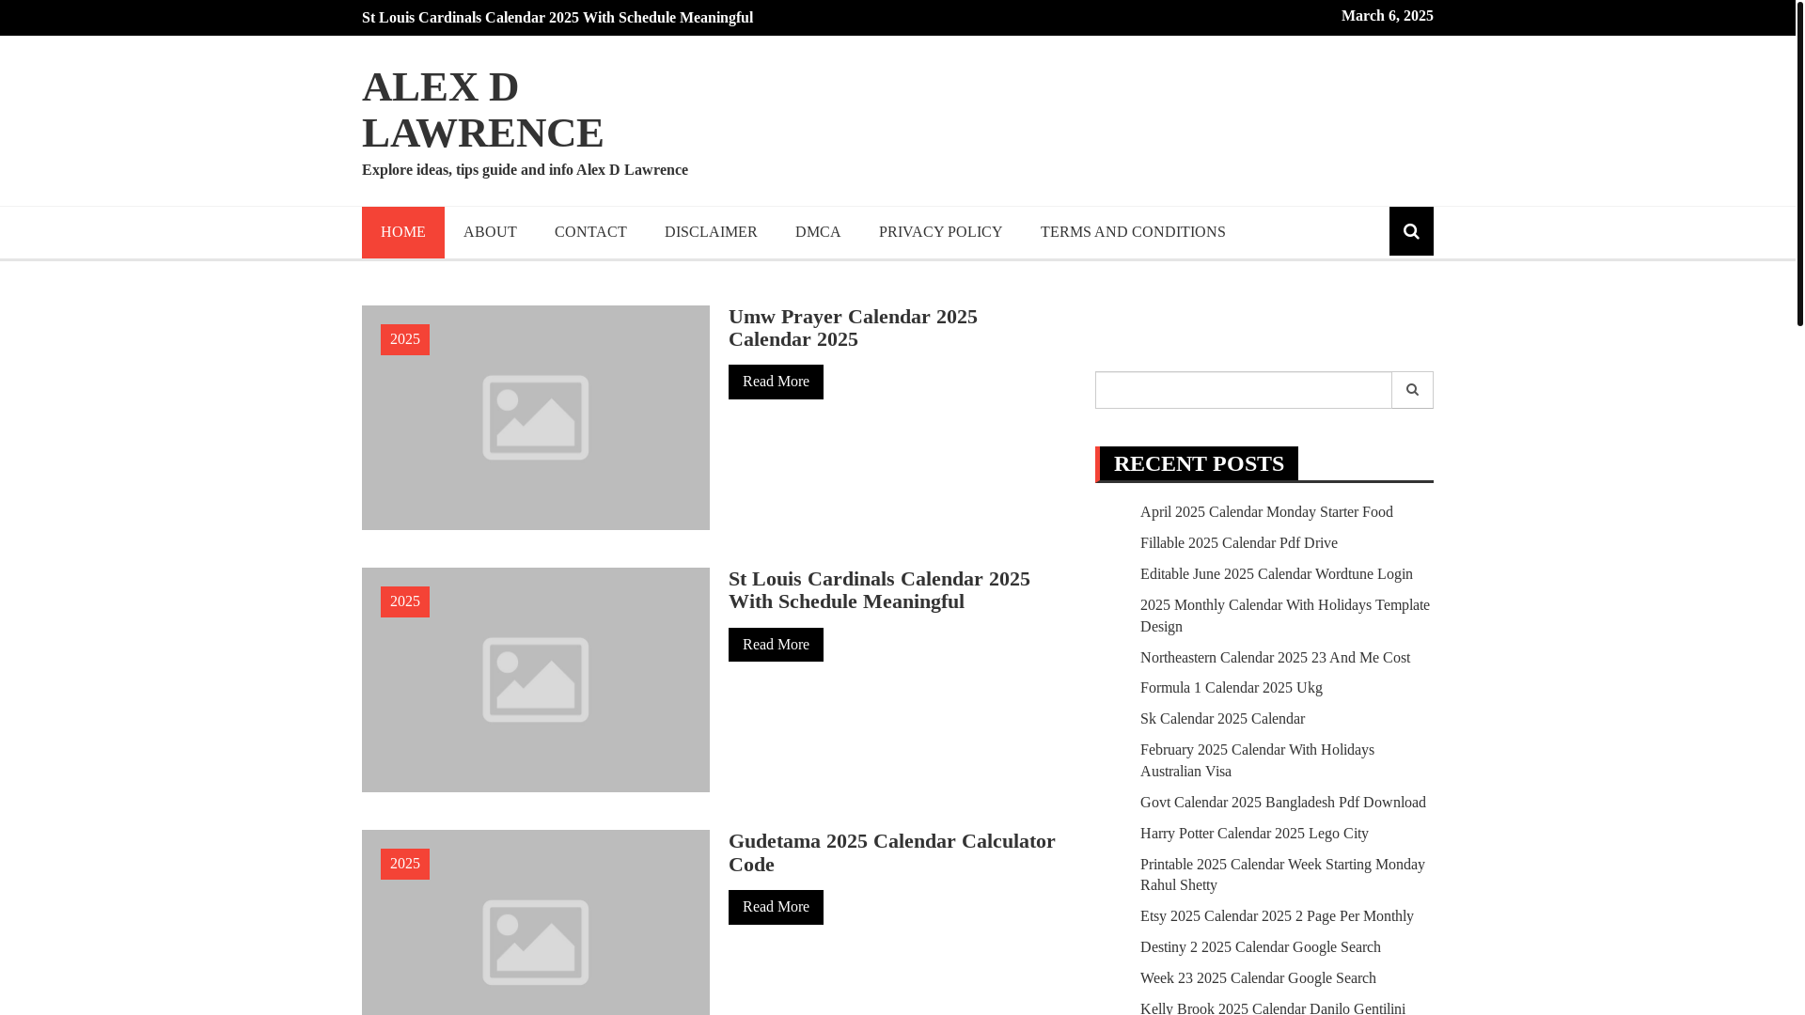This screenshot has width=1805, height=1015.
Task: Open the top bar St Louis Cardinals headline
Action: [x=557, y=18]
